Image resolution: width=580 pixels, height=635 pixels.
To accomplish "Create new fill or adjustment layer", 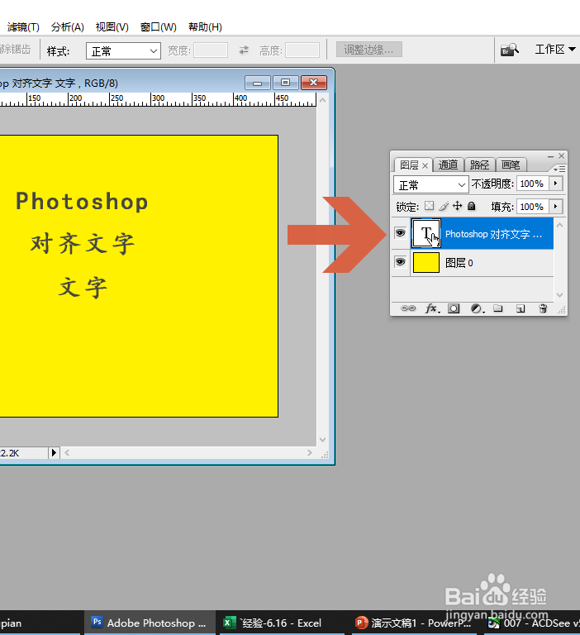I will click(478, 308).
